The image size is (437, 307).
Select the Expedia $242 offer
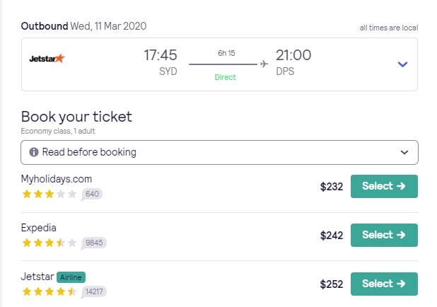(x=384, y=235)
